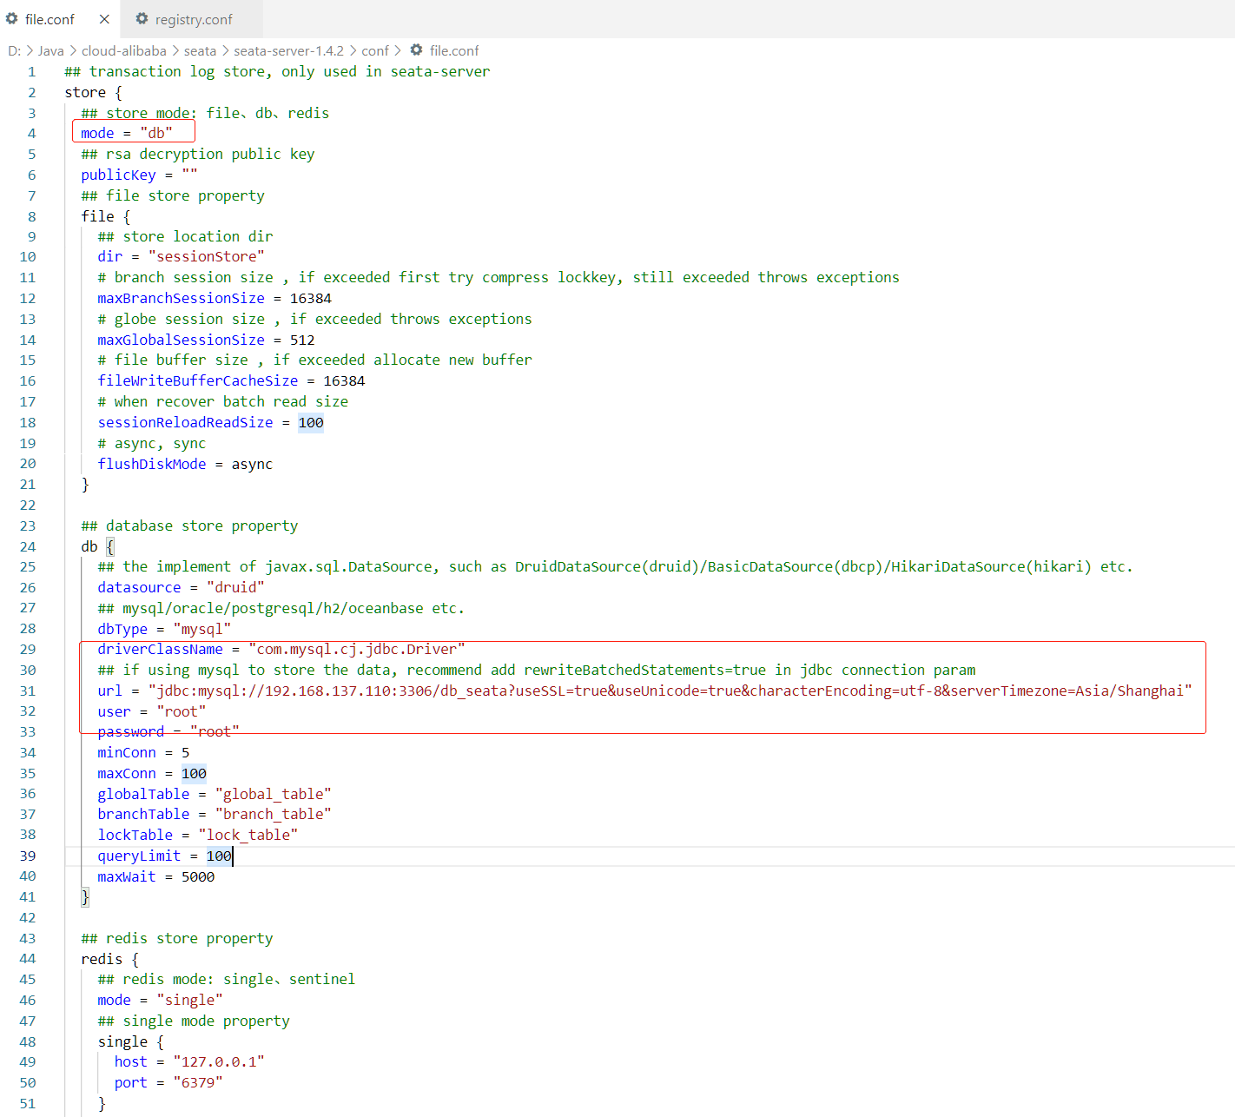Click the db opening brace
Image resolution: width=1235 pixels, height=1117 pixels.
pos(110,546)
